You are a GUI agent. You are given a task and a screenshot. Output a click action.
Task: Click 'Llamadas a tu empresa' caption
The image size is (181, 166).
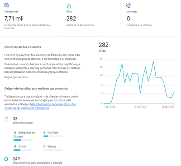coord(139,25)
